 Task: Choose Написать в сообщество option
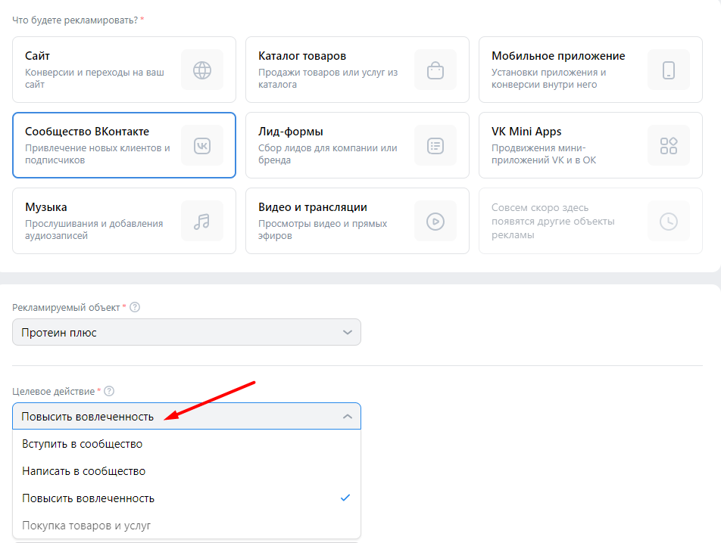[84, 471]
